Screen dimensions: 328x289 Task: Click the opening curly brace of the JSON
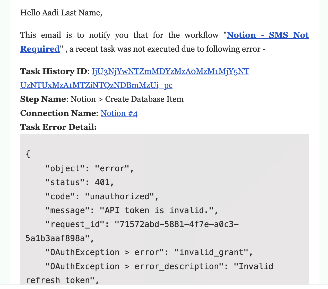pos(28,154)
